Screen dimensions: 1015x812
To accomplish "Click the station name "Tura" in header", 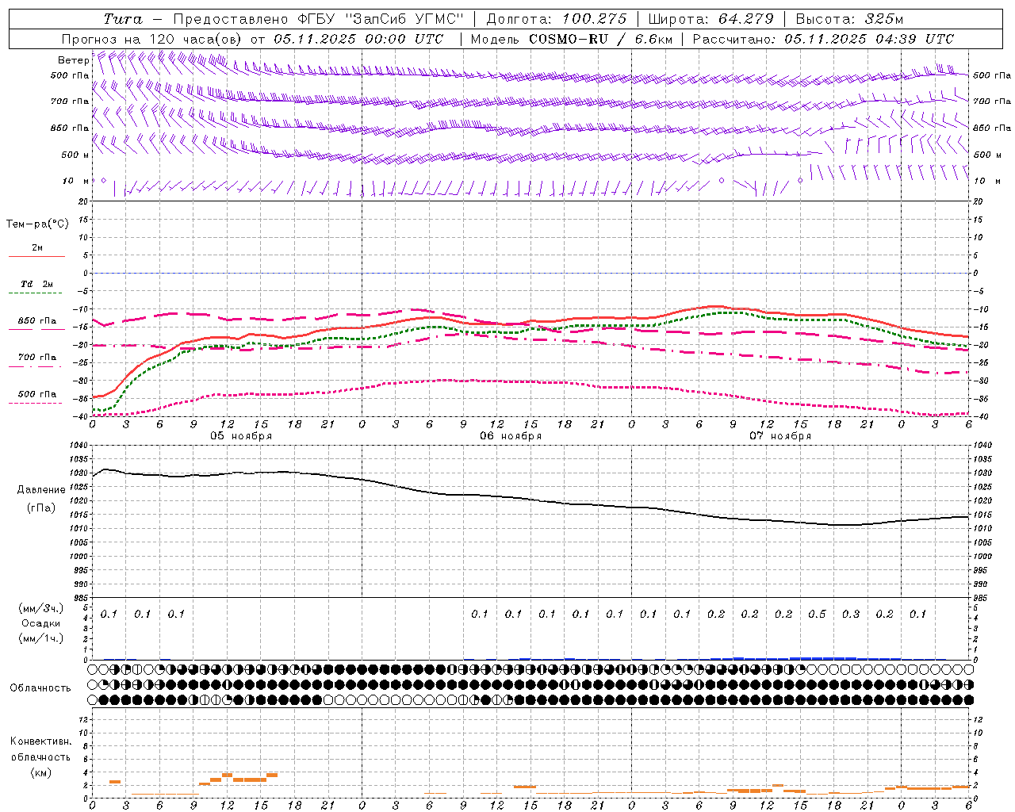I will tap(123, 19).
